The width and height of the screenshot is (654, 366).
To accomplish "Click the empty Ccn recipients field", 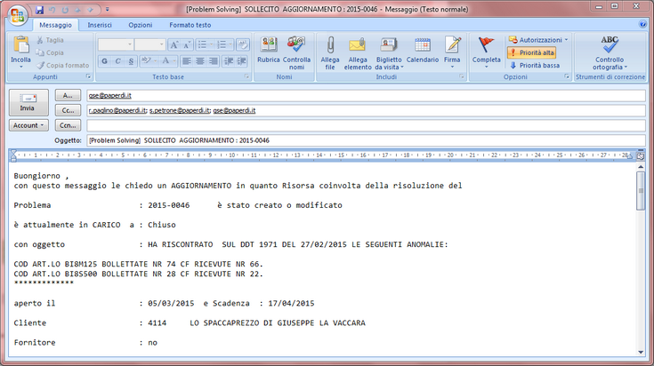I will pos(366,125).
